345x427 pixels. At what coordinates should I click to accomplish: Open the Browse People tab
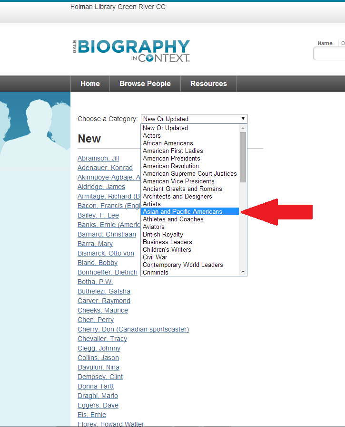click(x=145, y=84)
